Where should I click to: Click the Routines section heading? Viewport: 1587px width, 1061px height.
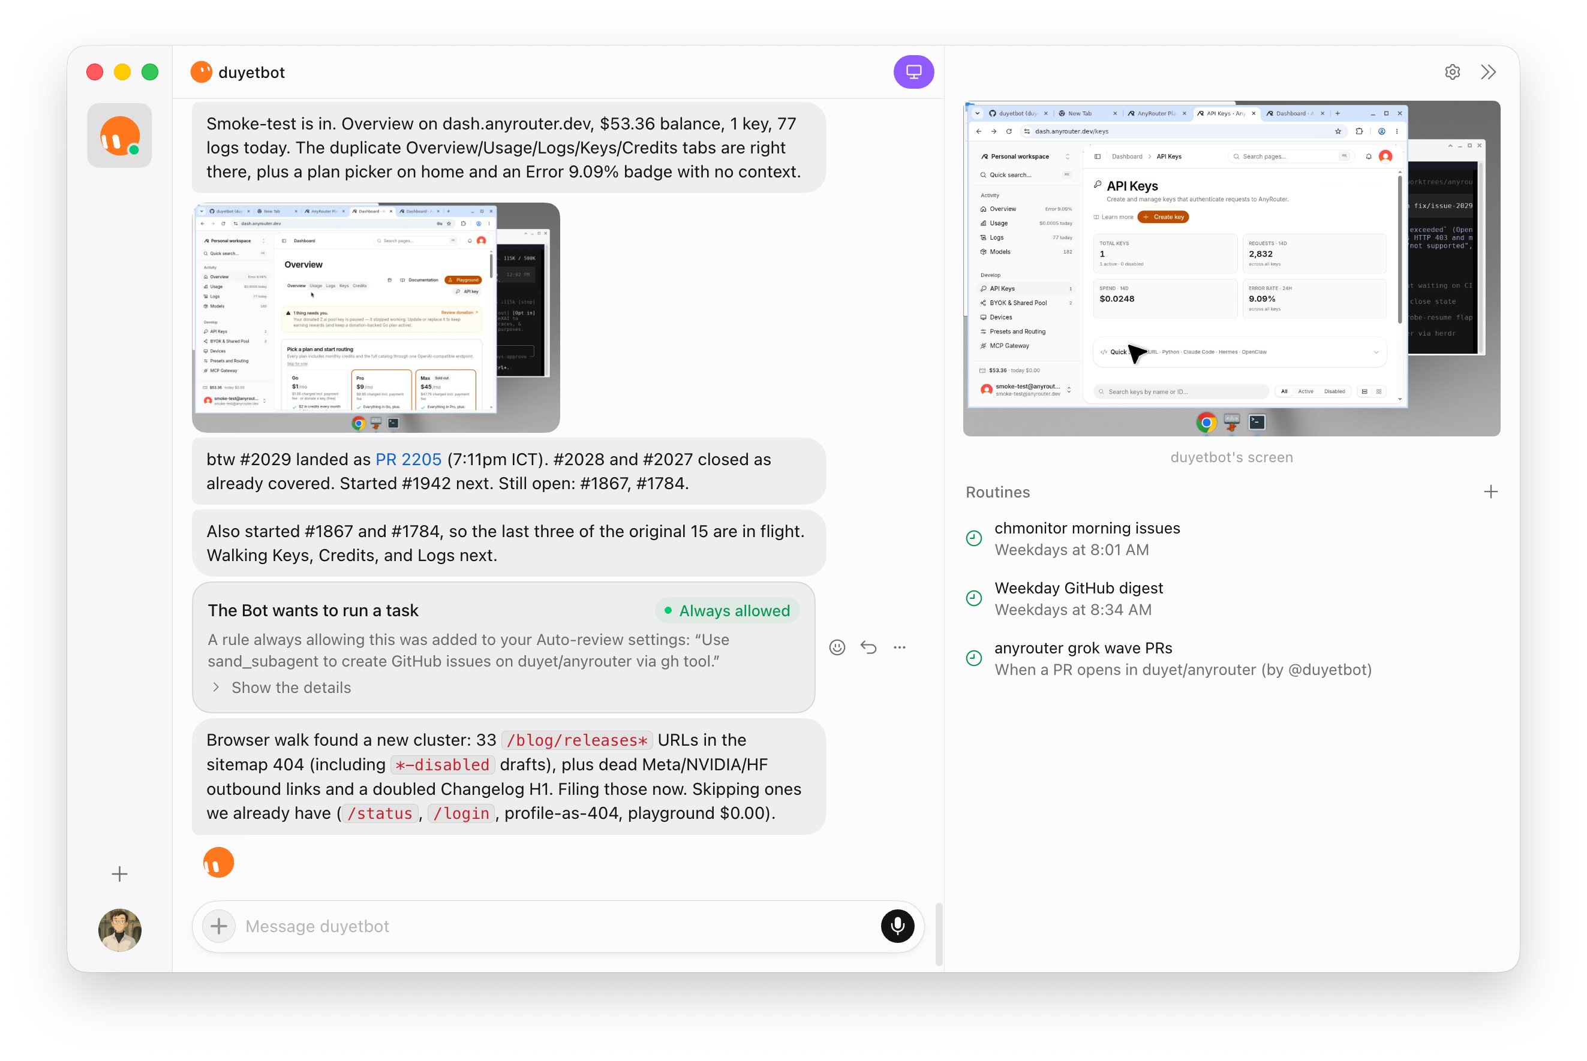pos(997,492)
